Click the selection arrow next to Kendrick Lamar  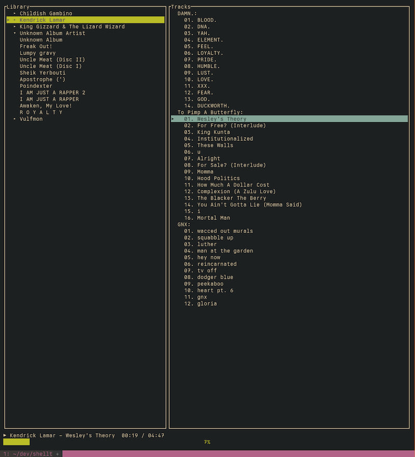tap(8, 20)
